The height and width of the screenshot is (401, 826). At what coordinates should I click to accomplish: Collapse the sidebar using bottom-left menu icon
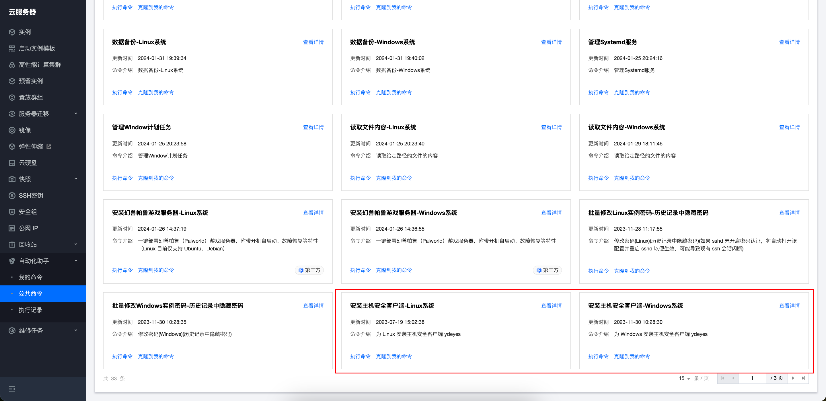point(12,389)
